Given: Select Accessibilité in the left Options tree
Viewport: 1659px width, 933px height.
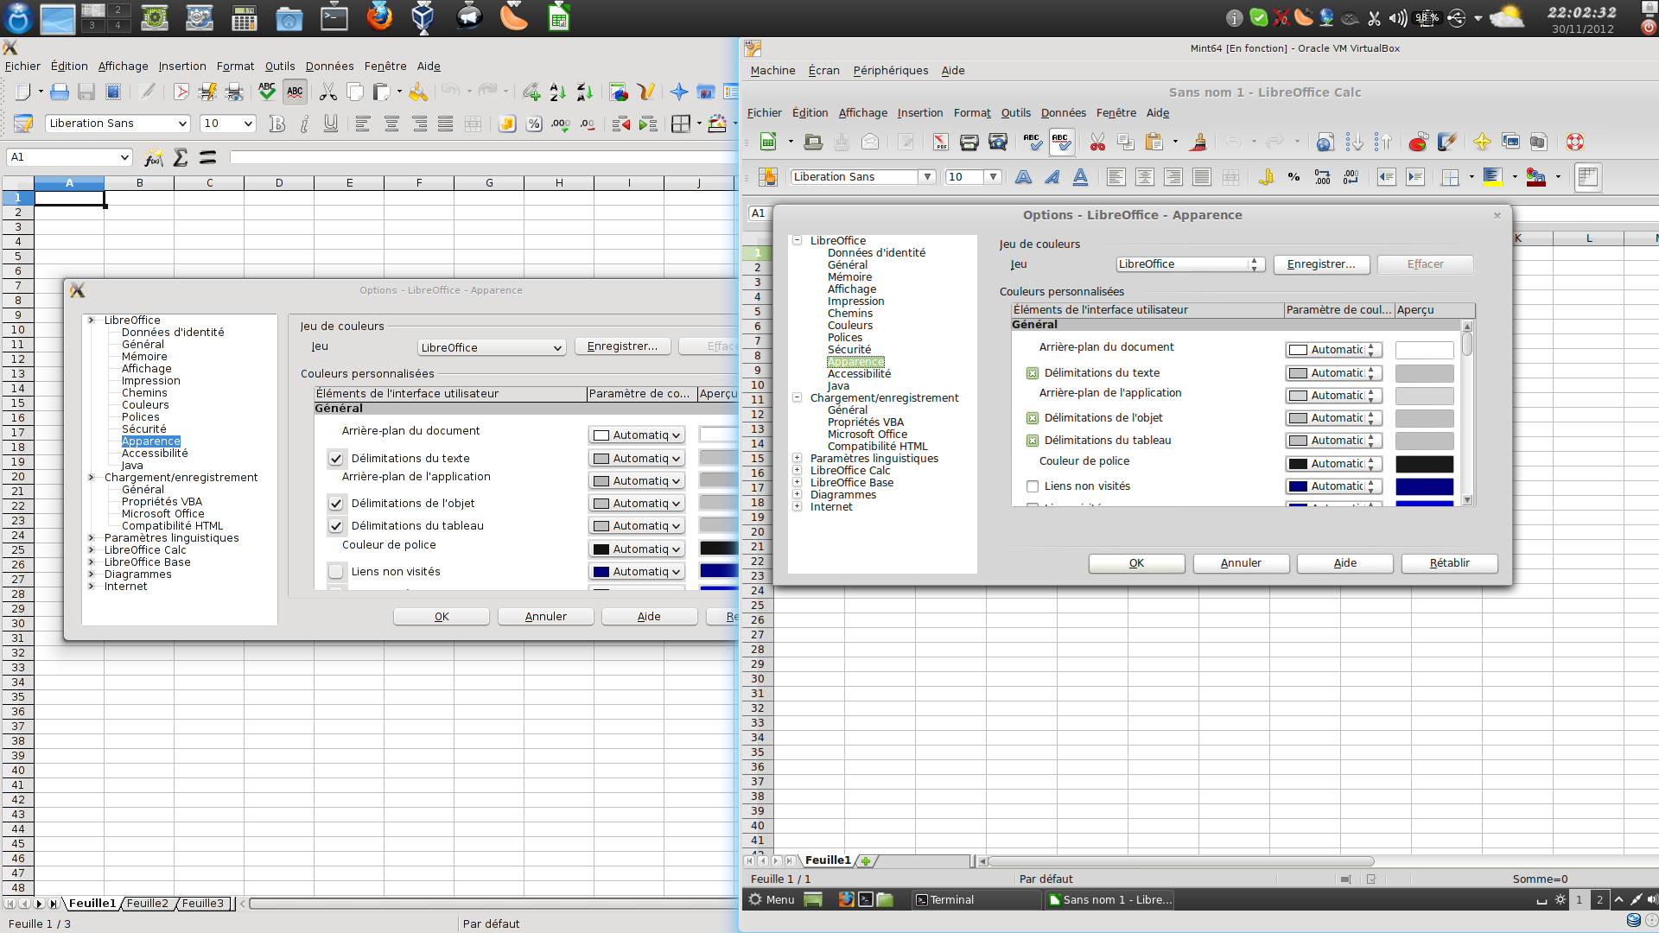Looking at the screenshot, I should 155,454.
